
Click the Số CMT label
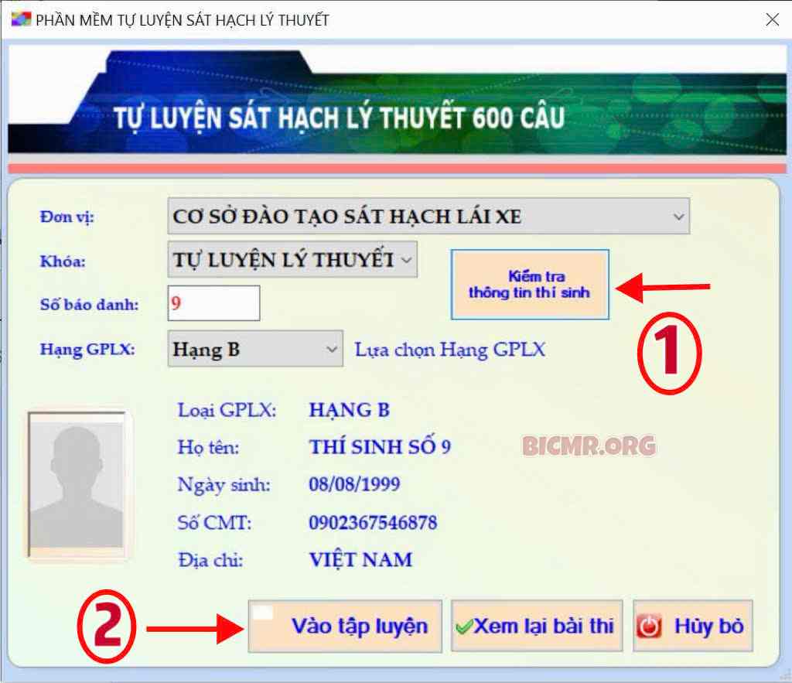coord(214,522)
